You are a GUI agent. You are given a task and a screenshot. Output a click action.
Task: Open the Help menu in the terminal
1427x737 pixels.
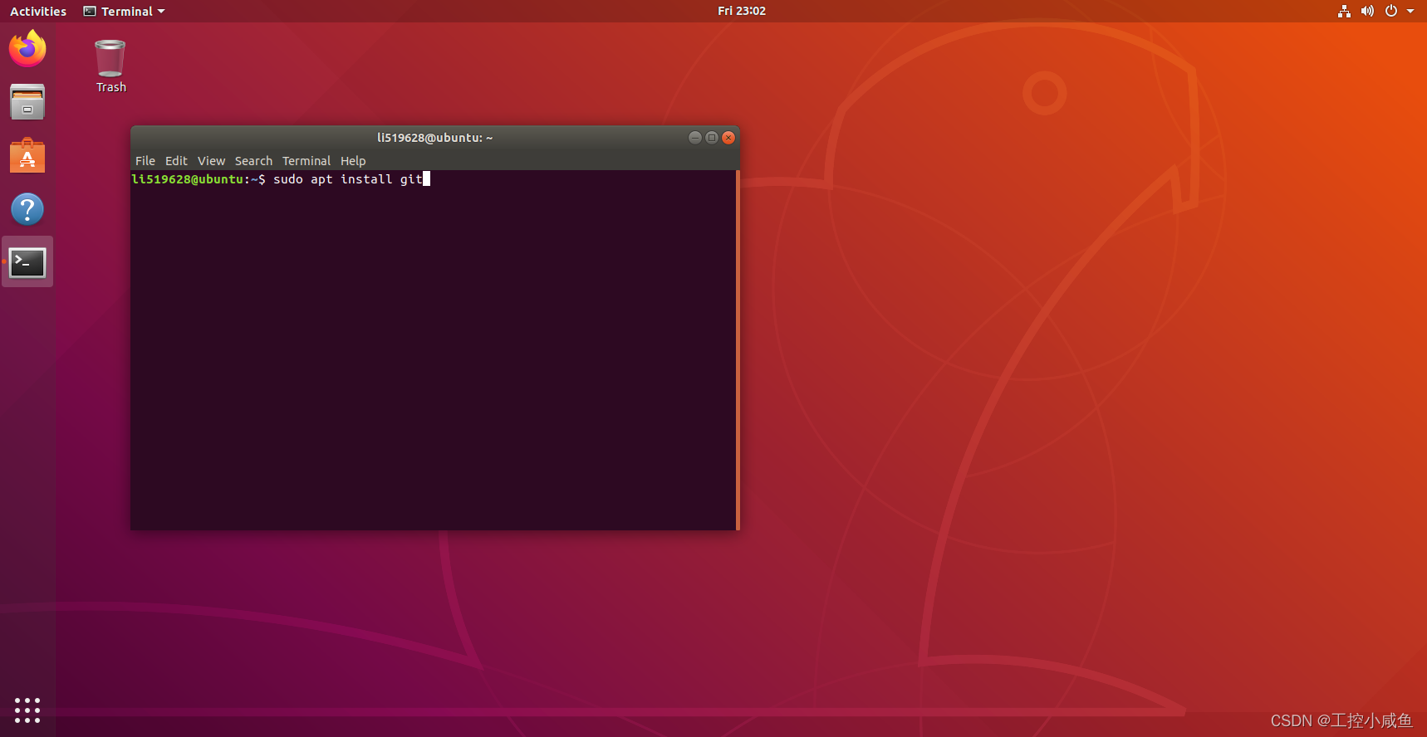353,161
